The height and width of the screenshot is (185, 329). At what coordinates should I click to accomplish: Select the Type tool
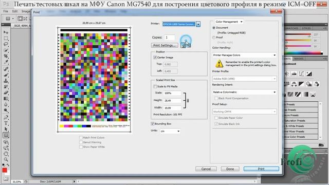[6, 123]
